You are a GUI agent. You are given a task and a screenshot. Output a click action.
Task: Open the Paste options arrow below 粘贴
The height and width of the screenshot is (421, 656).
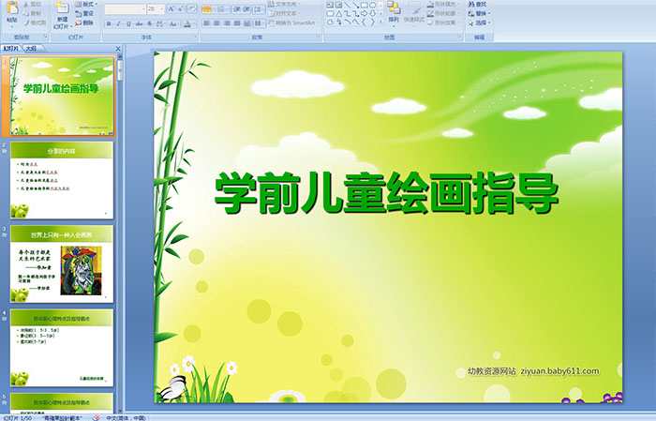12,27
